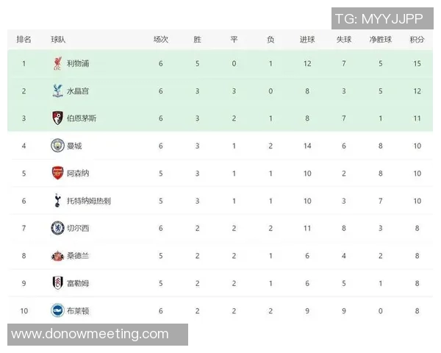Screen dimensions: 441x353
Task: Click the Sunderland club crest icon
Action: [57, 256]
